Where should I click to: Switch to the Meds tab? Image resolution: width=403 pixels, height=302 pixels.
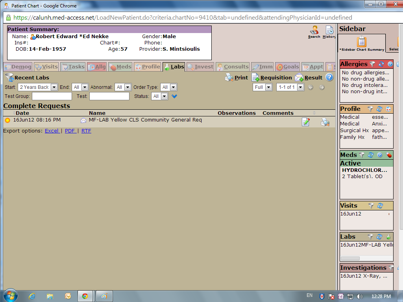click(120, 67)
